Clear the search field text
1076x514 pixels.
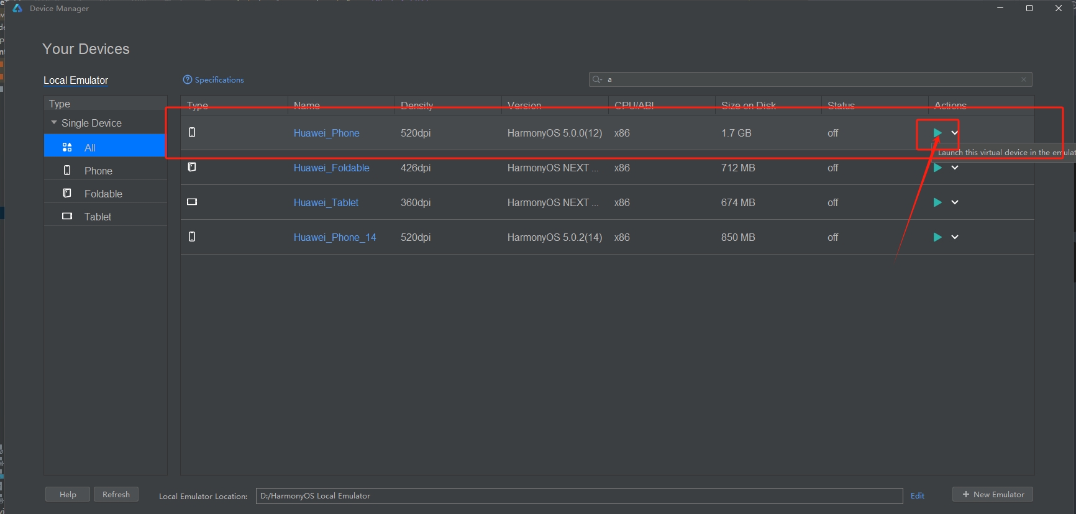click(1024, 79)
